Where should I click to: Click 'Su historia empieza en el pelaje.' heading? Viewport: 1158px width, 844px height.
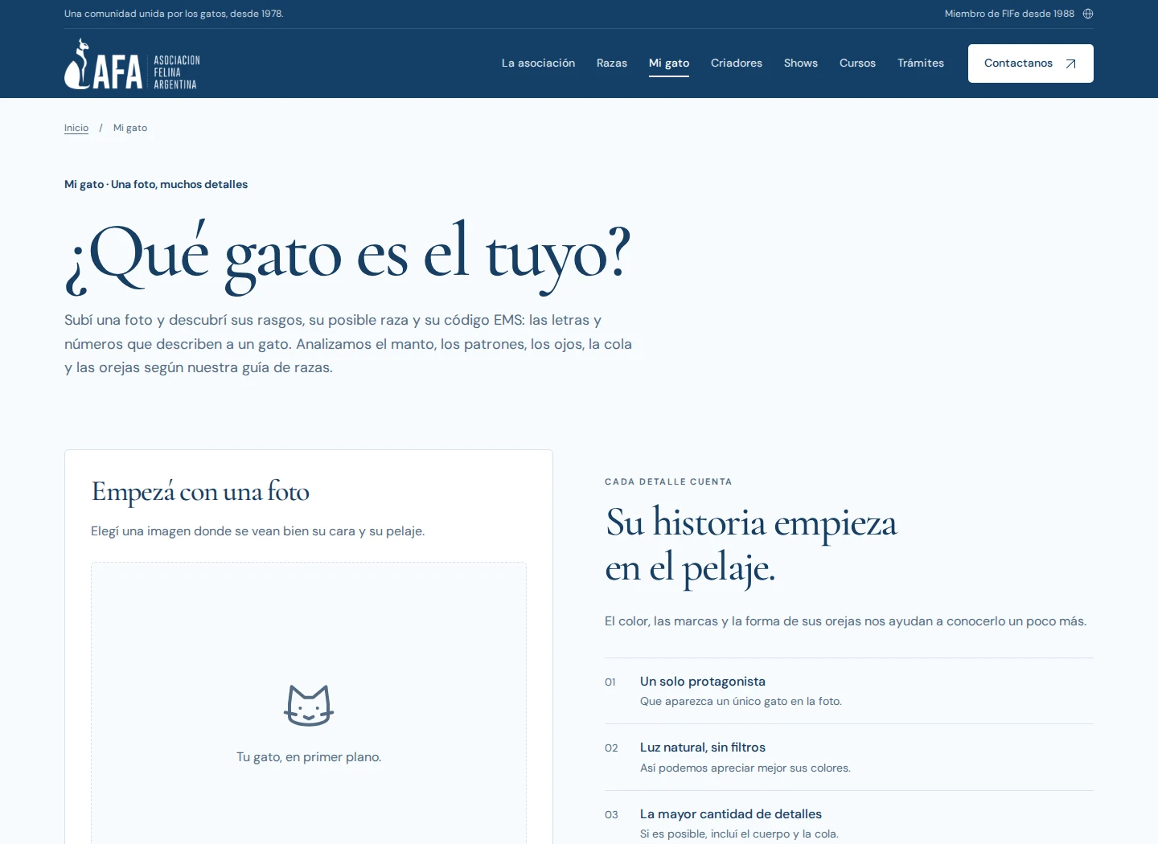[751, 546]
